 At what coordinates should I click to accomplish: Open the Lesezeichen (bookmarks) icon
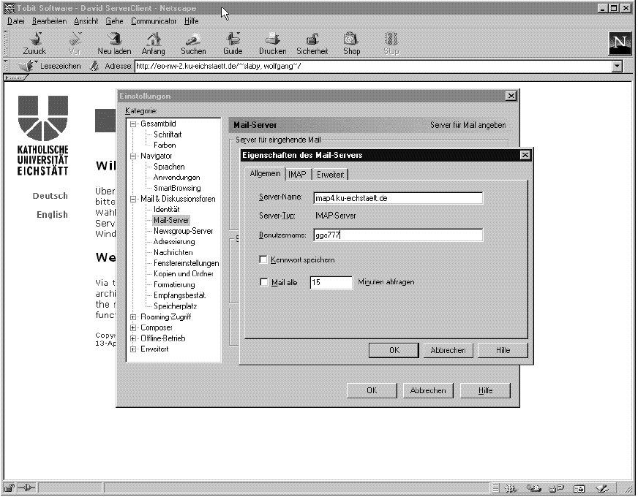coord(28,66)
